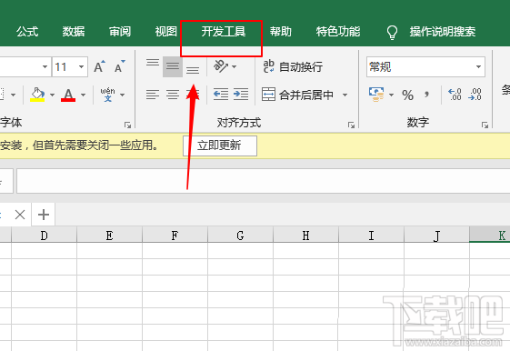Click 合并后居中 merge and center
The height and width of the screenshot is (351, 510).
(297, 95)
